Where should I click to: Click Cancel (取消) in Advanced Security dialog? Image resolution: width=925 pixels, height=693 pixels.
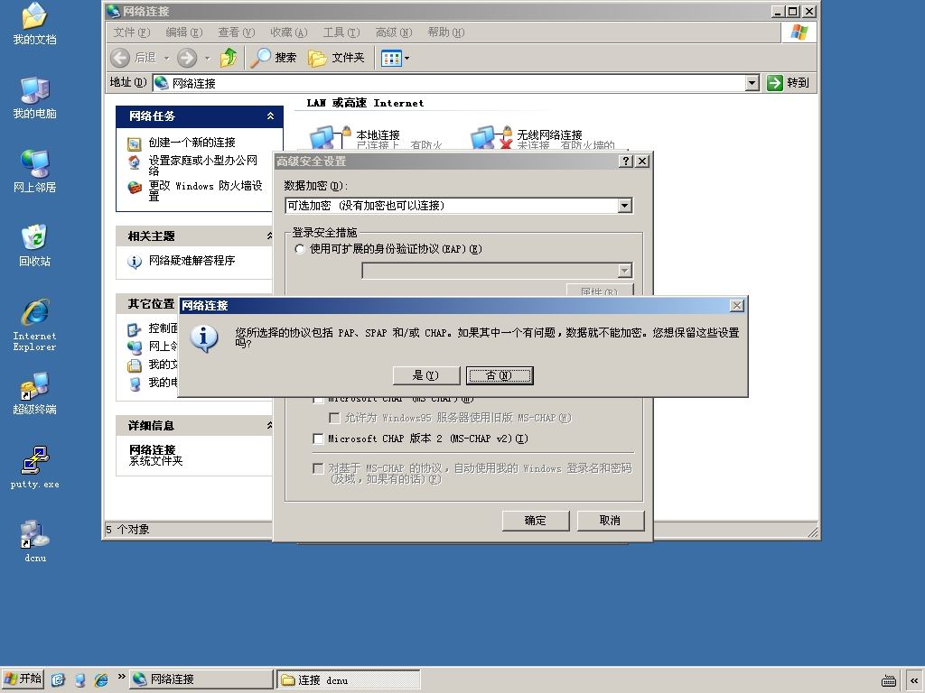610,521
